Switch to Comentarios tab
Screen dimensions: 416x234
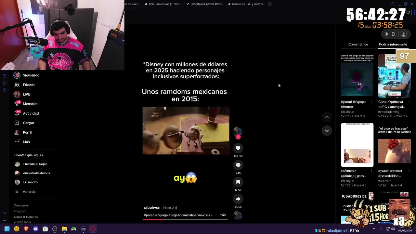click(358, 44)
